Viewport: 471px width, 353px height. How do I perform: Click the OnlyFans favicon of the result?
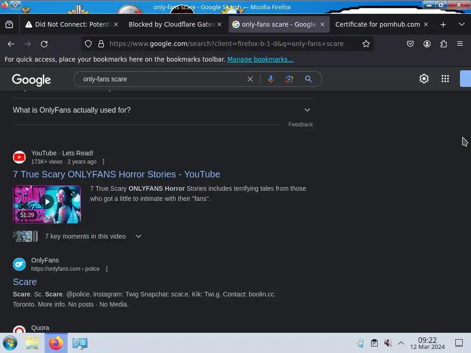(19, 264)
